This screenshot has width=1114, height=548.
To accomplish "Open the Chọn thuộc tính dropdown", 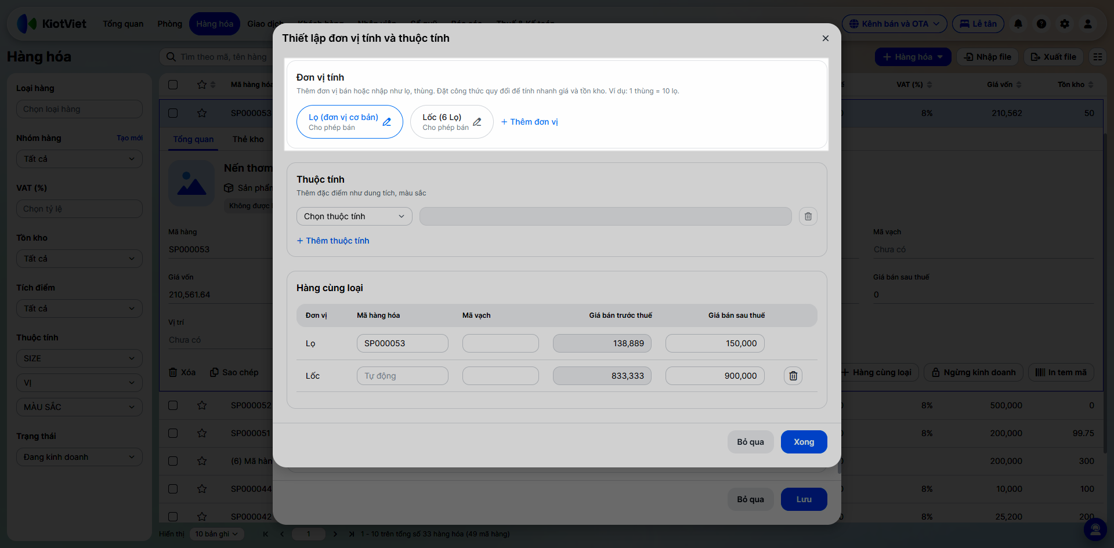I will [355, 216].
